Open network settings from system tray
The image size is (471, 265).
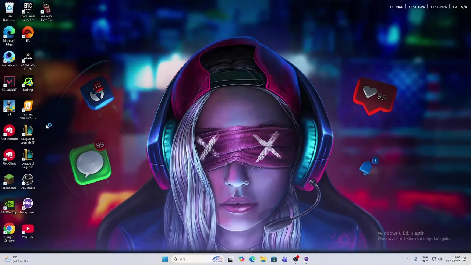pos(434,259)
